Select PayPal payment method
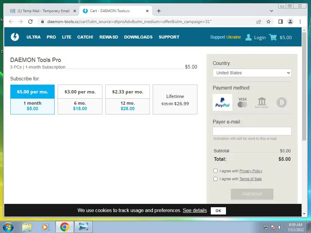 tap(222, 103)
